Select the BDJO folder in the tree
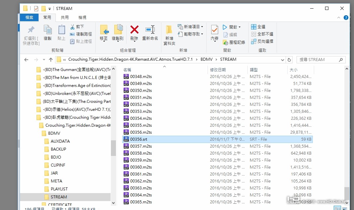The height and width of the screenshot is (210, 354). [x=56, y=157]
